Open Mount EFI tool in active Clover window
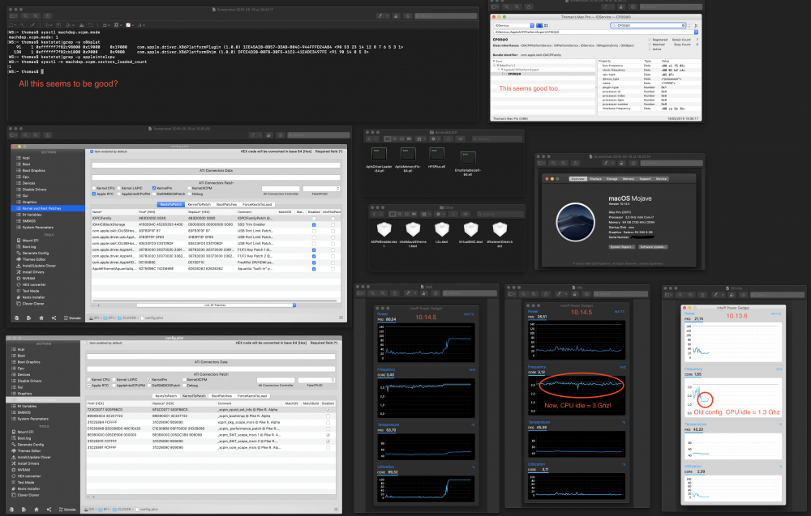Image resolution: width=811 pixels, height=516 pixels. [x=30, y=241]
